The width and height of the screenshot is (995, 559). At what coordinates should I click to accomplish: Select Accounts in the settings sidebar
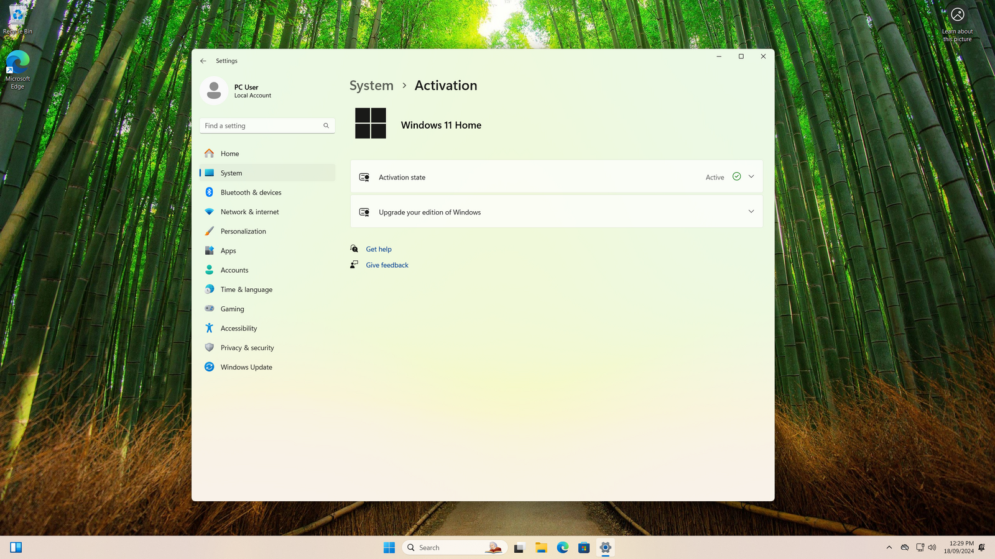267,270
